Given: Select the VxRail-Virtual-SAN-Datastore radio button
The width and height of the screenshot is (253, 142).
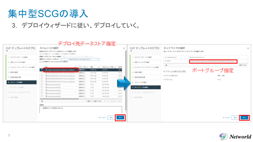Looking at the screenshot, I should click(x=42, y=70).
